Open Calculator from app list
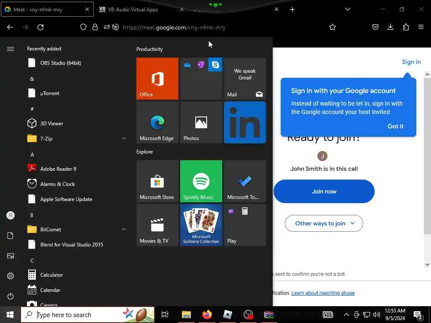Image resolution: width=431 pixels, height=323 pixels. pos(76,275)
